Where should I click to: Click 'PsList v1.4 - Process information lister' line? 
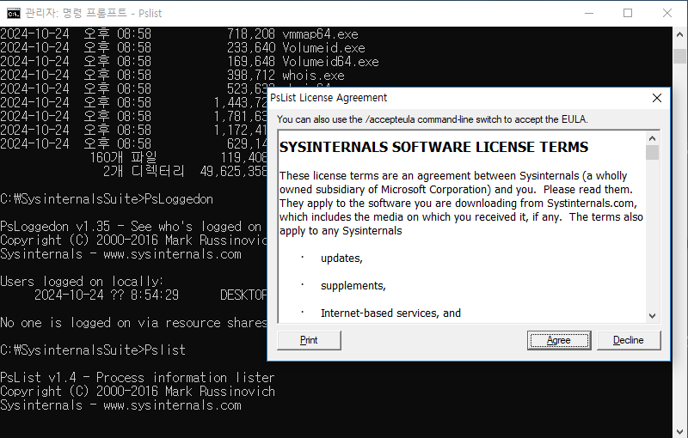(138, 378)
